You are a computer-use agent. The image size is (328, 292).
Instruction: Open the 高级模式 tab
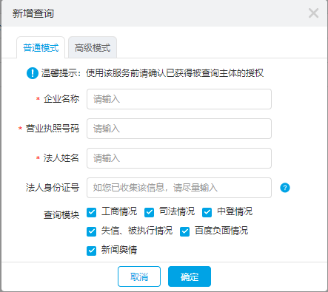pos(93,47)
